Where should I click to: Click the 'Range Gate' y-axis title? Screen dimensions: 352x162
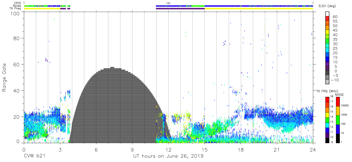coord(4,78)
